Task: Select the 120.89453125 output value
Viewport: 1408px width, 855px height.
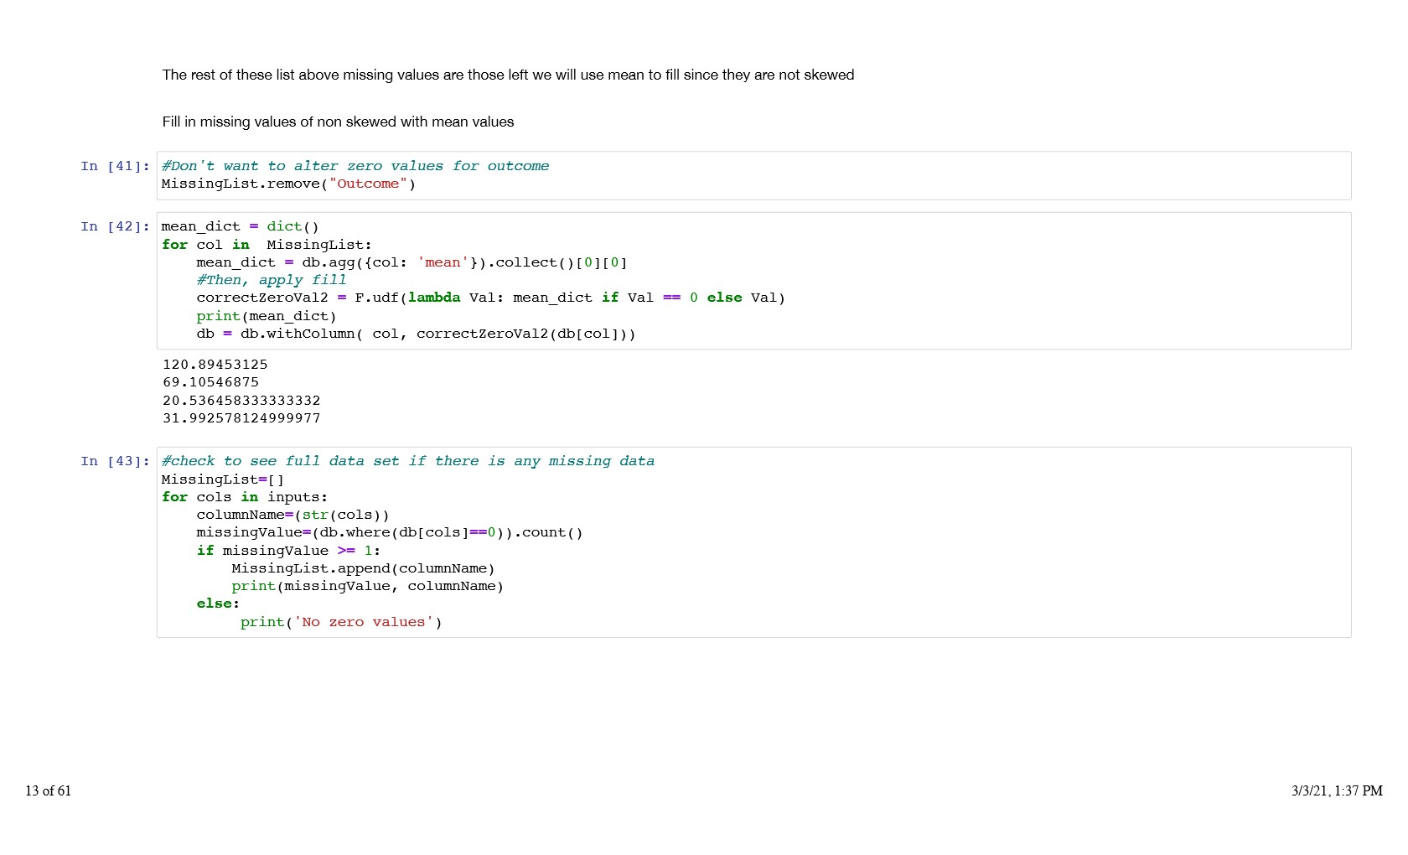Action: [x=215, y=365]
